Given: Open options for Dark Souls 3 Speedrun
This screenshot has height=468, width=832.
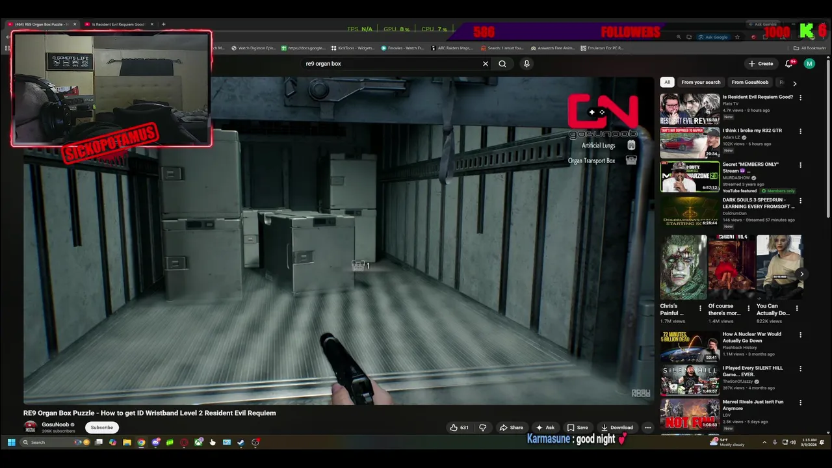Looking at the screenshot, I should [x=800, y=201].
